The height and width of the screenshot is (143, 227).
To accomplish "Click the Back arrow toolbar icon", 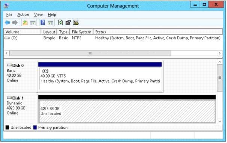I will pos(8,23).
